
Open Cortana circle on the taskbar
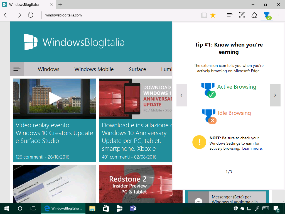[x=20, y=208]
